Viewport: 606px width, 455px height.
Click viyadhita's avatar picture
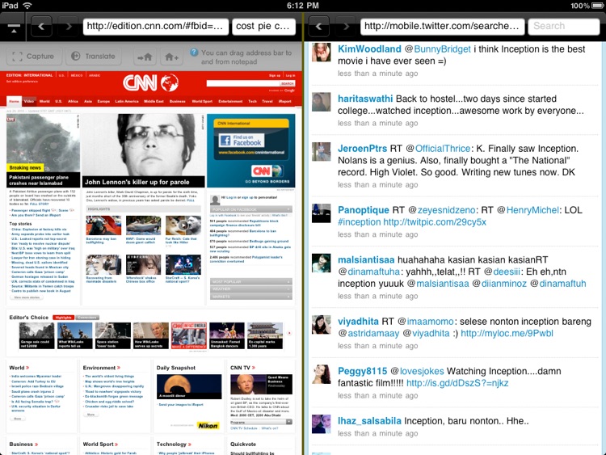click(322, 324)
